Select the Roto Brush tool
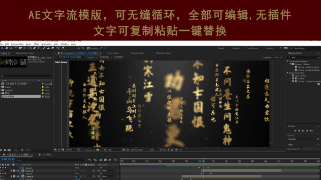Viewport: 321px width, 180px height. [x=58, y=48]
